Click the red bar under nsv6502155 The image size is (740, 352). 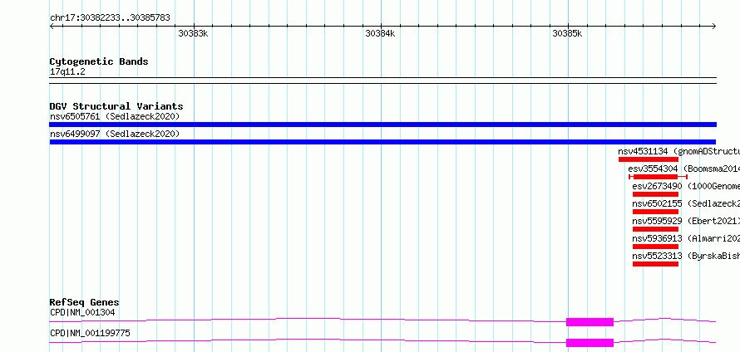(x=655, y=212)
